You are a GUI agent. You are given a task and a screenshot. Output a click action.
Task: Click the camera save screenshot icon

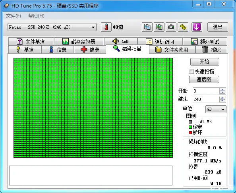[171, 27]
